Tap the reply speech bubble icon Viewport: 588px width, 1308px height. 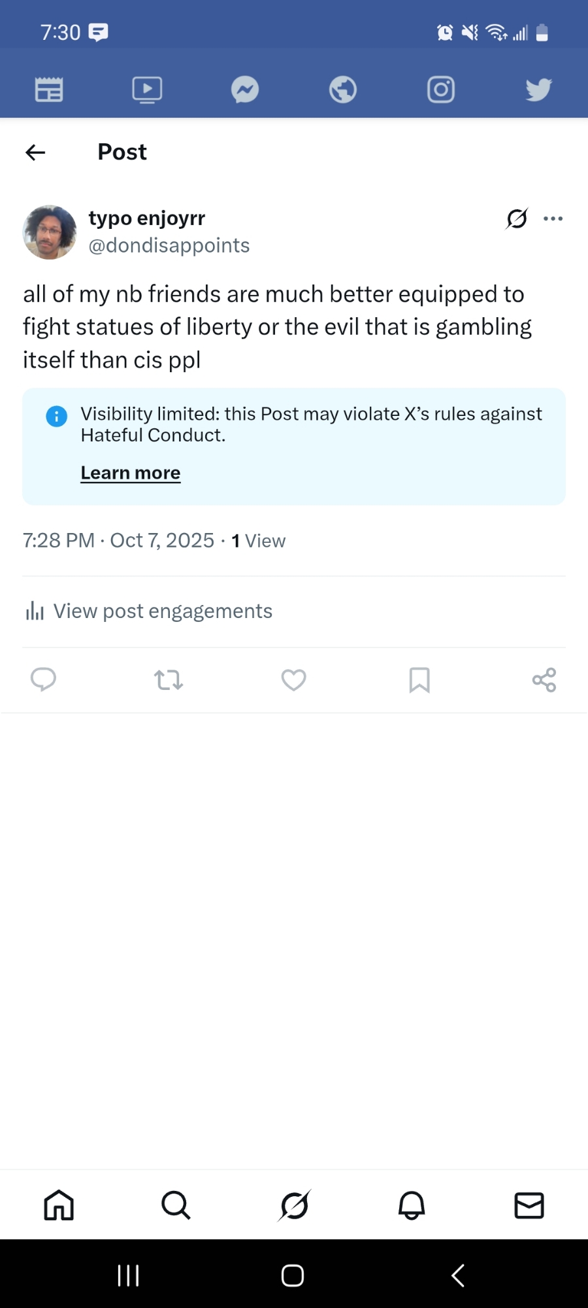coord(43,680)
